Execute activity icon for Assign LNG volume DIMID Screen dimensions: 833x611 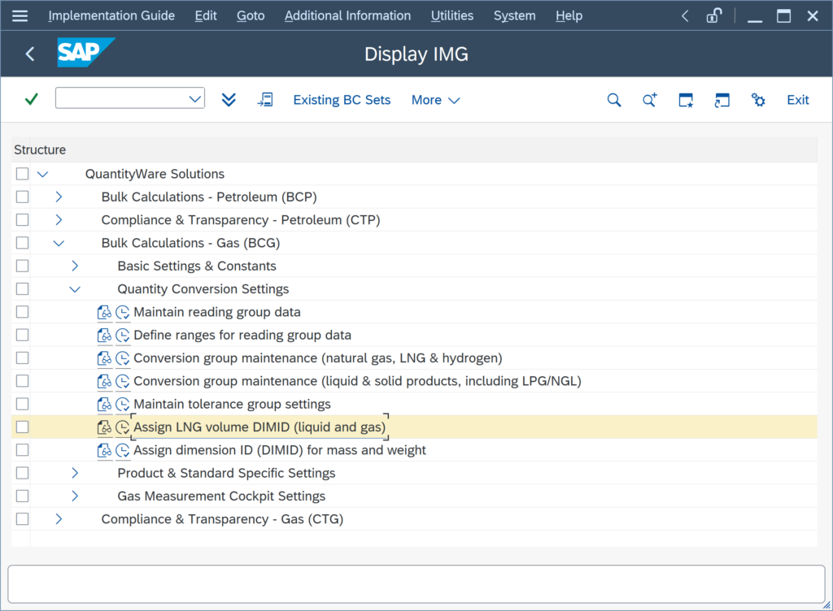point(123,427)
